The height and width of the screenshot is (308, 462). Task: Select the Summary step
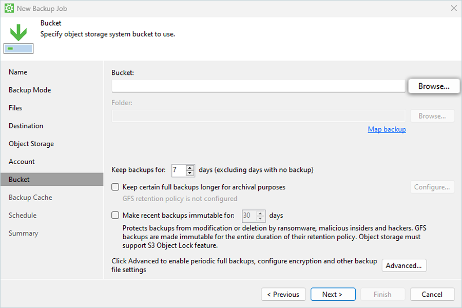coord(23,233)
